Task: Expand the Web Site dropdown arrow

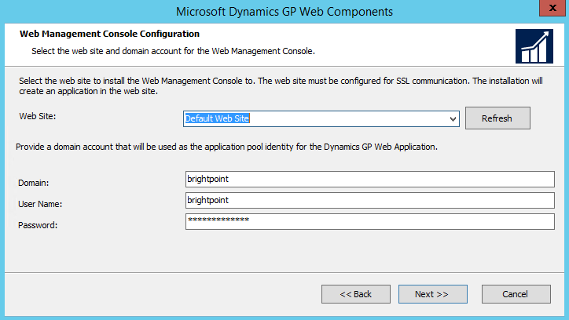Action: point(453,118)
